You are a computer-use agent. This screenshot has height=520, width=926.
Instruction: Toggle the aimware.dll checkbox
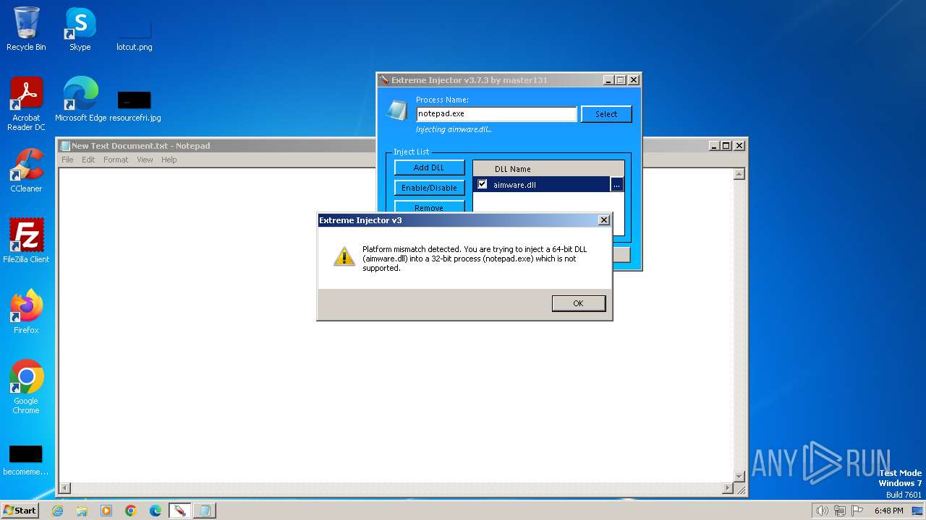[x=483, y=184]
